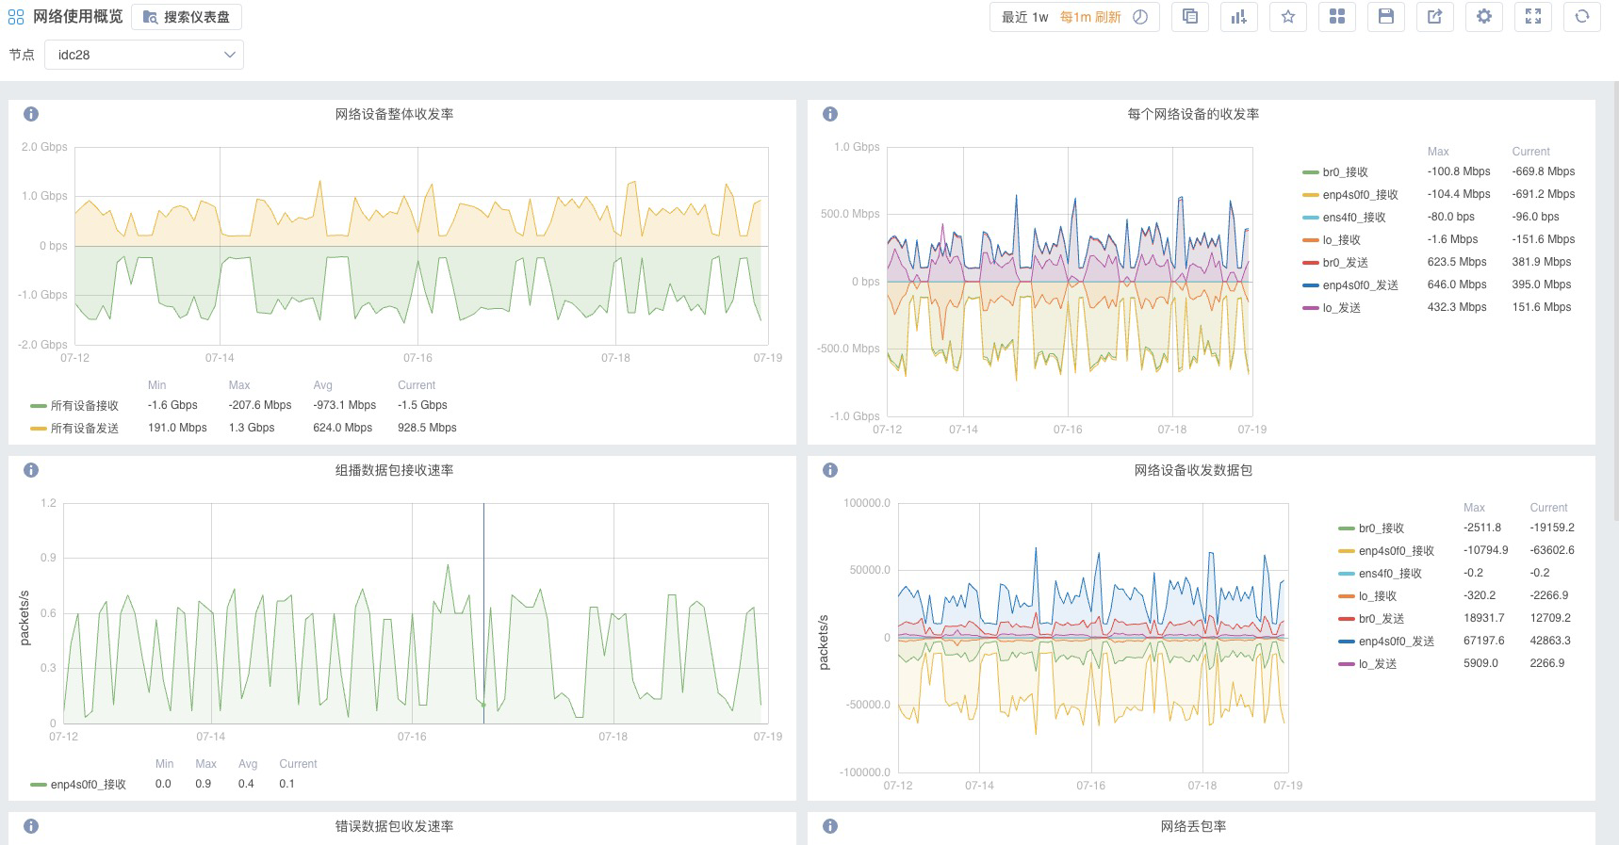Click info icon of 网络设备收发数据包 panel
The height and width of the screenshot is (845, 1619).
click(x=830, y=470)
